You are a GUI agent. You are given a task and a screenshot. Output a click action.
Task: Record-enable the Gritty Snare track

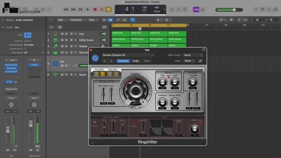click(72, 40)
